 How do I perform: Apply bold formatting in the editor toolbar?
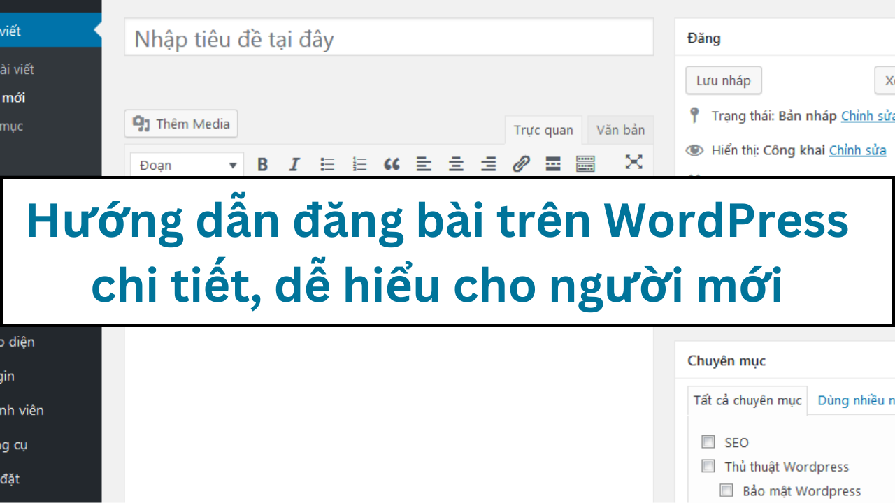pos(262,163)
